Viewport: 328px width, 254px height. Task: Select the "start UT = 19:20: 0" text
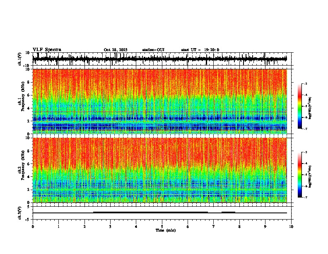[200, 50]
